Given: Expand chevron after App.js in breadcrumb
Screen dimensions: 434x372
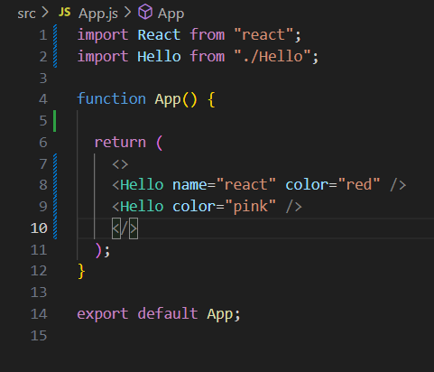Looking at the screenshot, I should (x=127, y=13).
